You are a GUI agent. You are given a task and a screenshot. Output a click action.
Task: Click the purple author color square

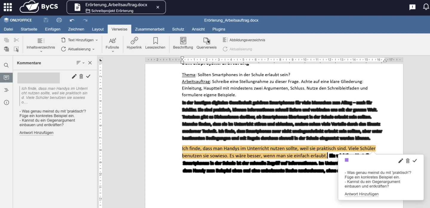click(347, 160)
